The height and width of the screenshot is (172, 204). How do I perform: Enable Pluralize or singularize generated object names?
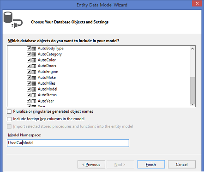point(9,111)
